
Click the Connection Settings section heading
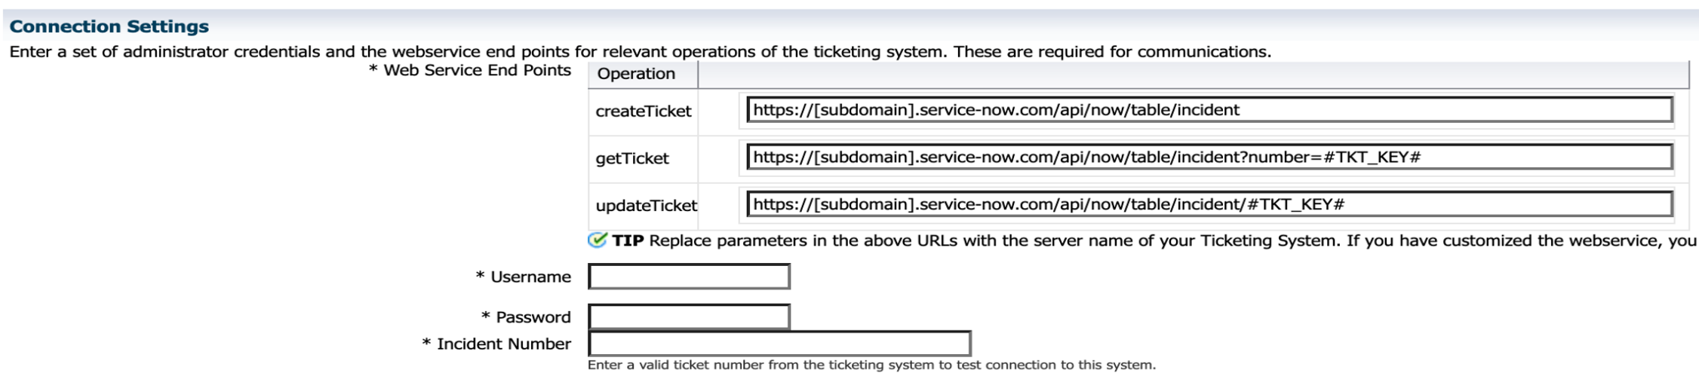click(109, 26)
